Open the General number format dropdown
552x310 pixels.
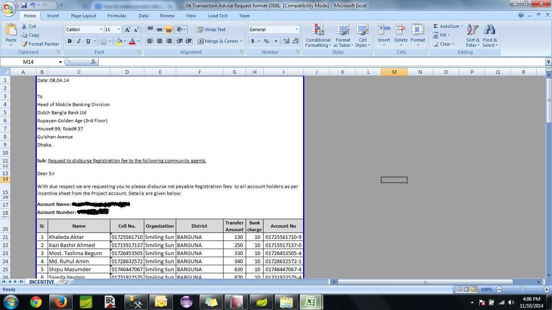(x=297, y=29)
